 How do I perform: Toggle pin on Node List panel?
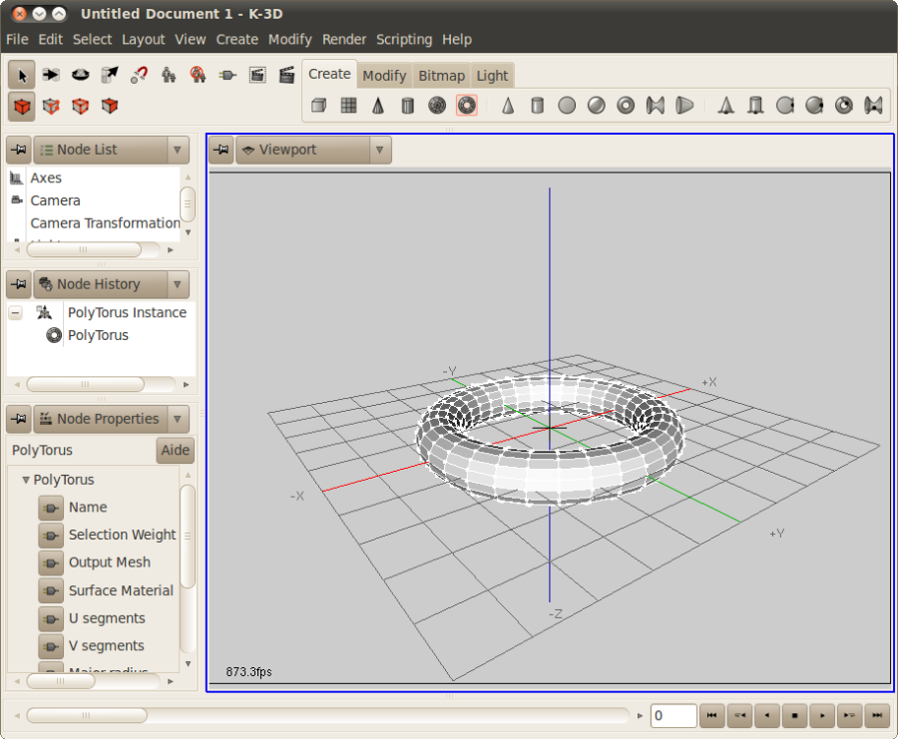[x=19, y=150]
